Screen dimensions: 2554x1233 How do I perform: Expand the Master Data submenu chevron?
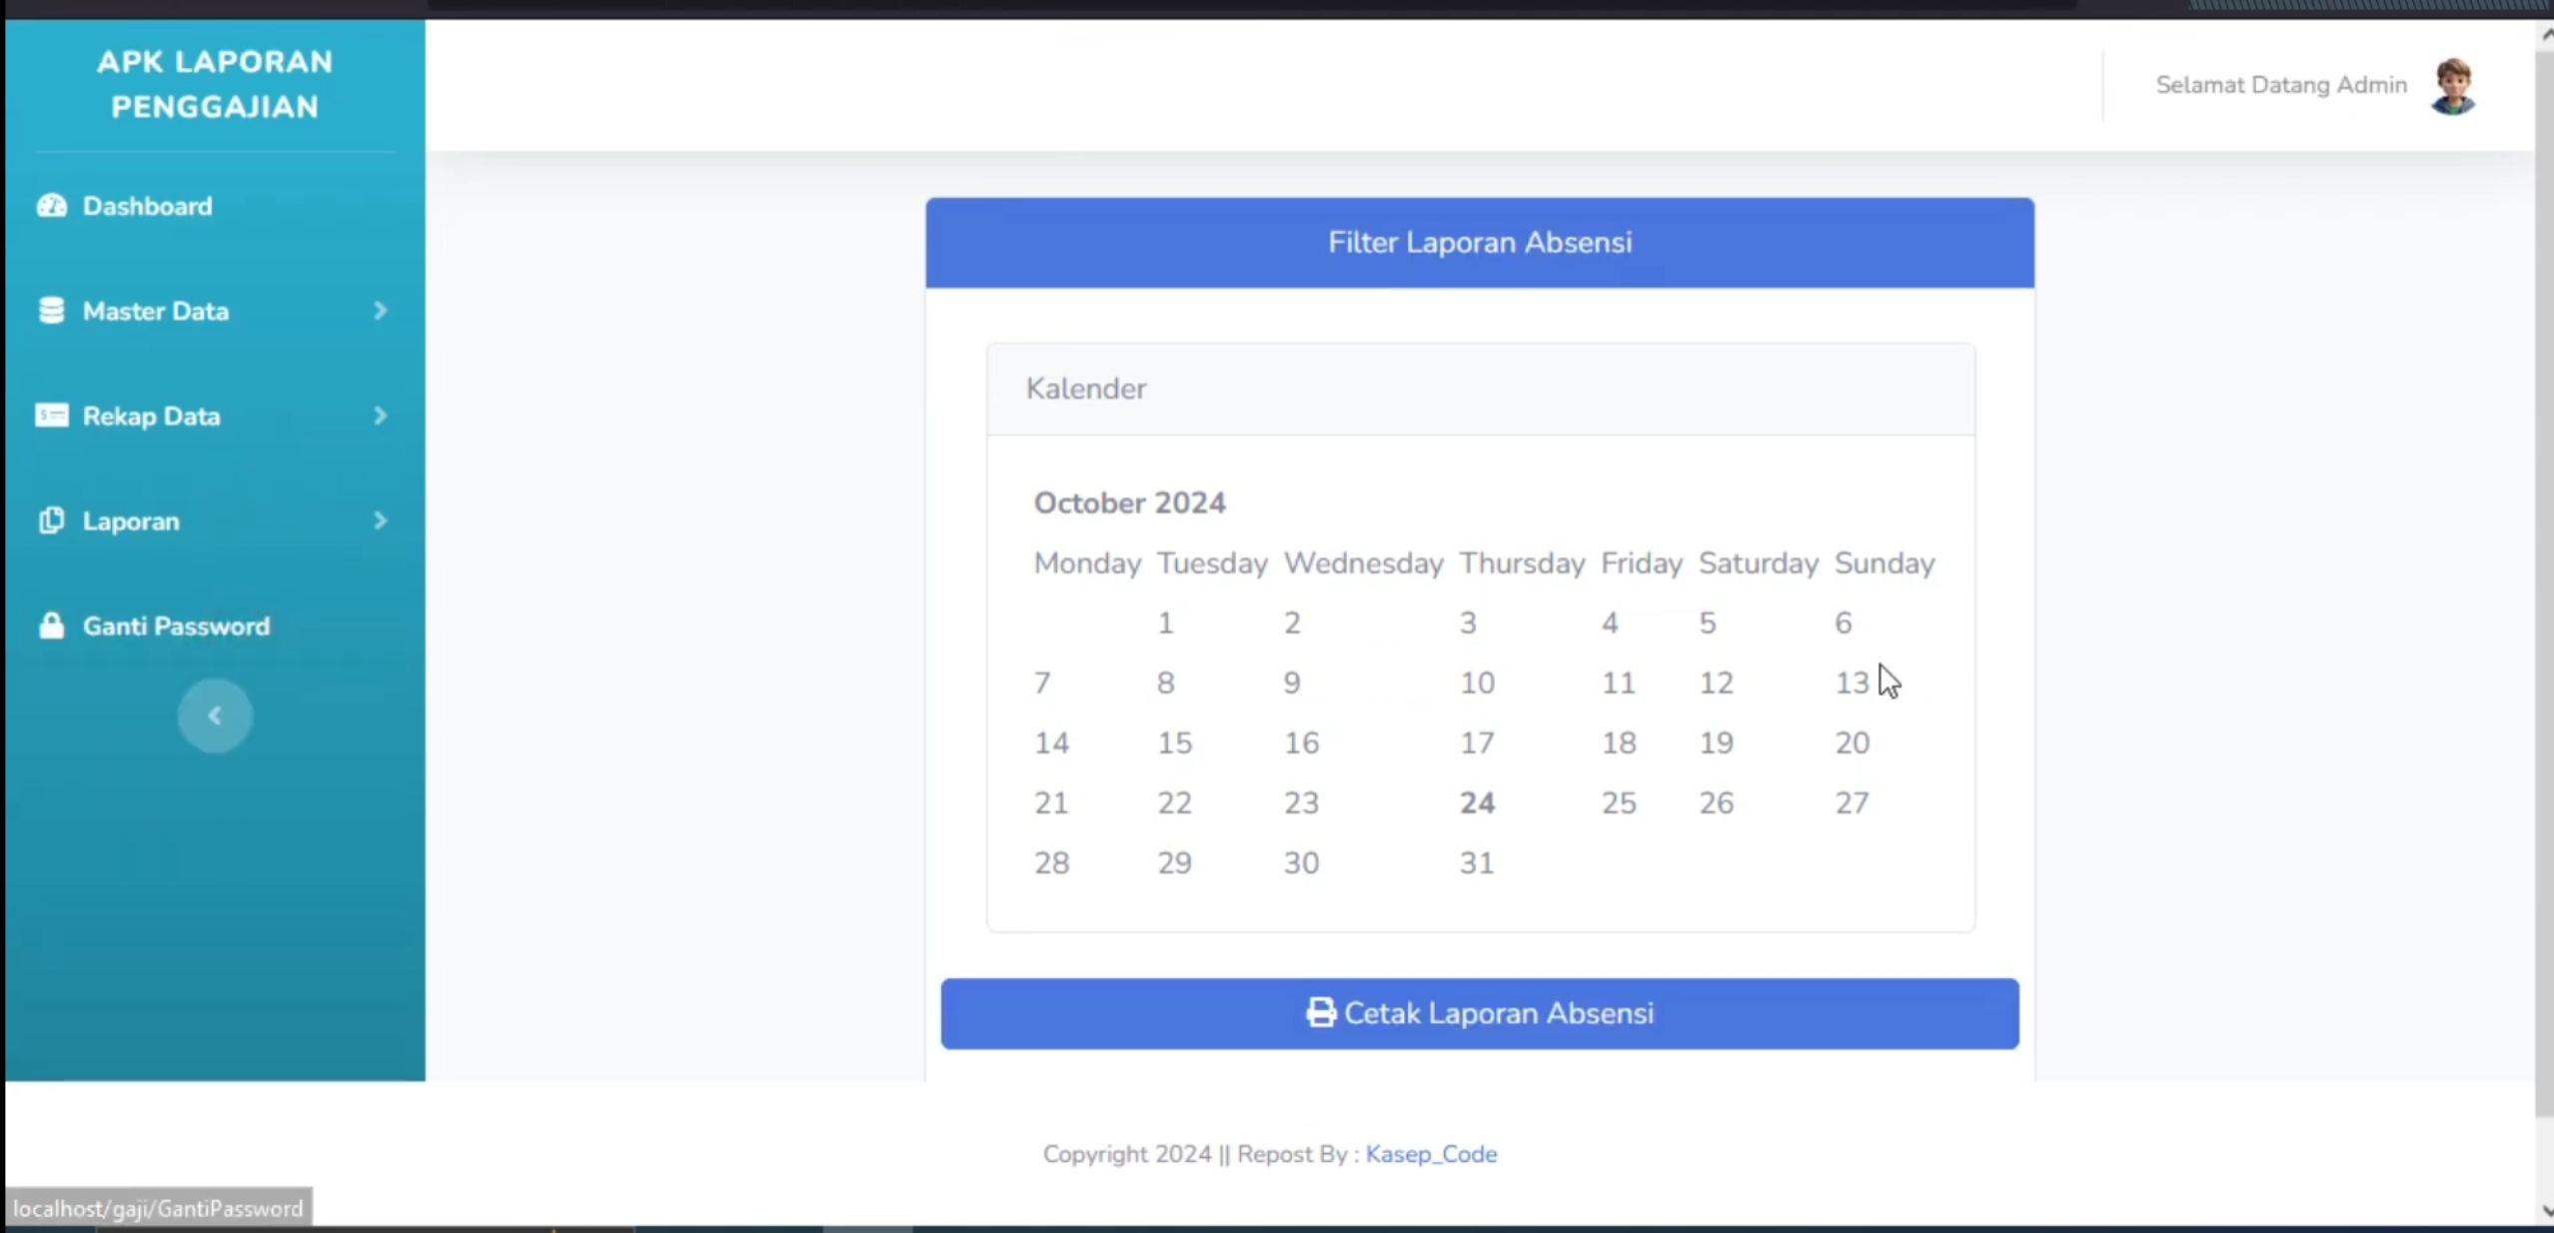click(381, 311)
